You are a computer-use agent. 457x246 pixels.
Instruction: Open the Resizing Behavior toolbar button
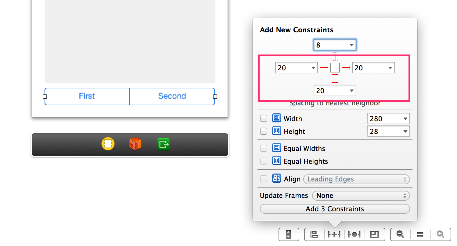[375, 234]
